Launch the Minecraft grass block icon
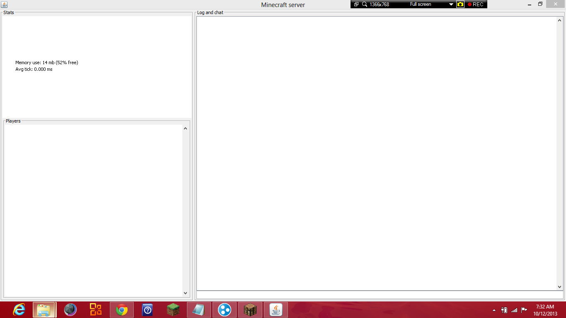The height and width of the screenshot is (318, 566). click(x=173, y=310)
